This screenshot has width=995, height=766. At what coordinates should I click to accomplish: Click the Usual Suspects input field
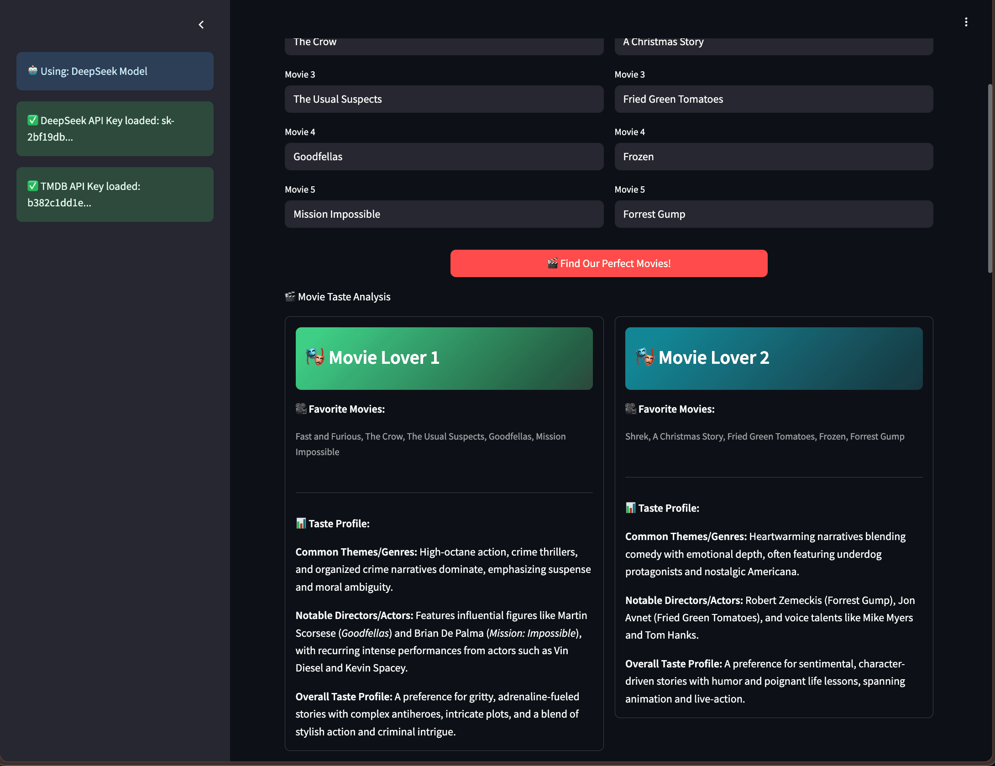click(444, 99)
